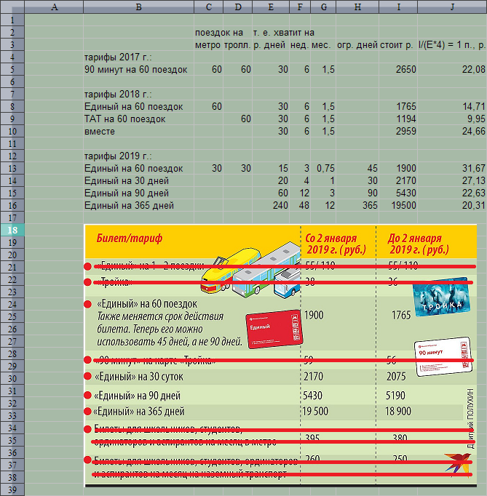Click per-ride value 27,13
Viewport: 487px width, 496px height.
(452, 180)
